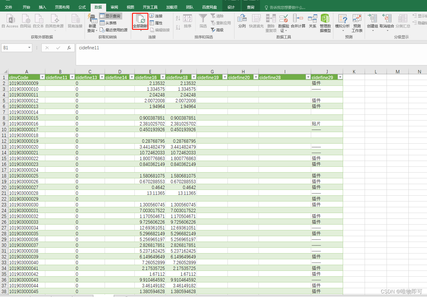The image size is (427, 297).
Task: Open 现有连接 existing connections
Action: [x=75, y=21]
